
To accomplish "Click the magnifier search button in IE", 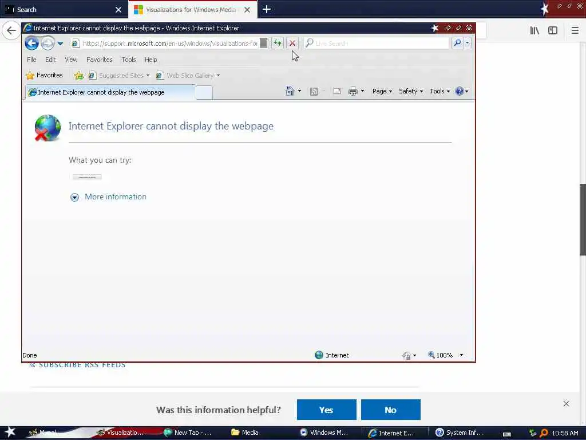I will pyautogui.click(x=457, y=43).
